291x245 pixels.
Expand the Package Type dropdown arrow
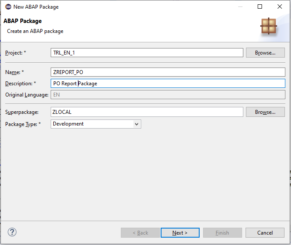click(x=136, y=124)
